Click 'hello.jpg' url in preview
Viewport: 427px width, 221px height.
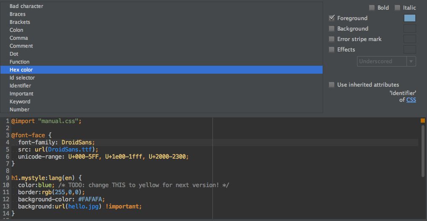[83, 207]
